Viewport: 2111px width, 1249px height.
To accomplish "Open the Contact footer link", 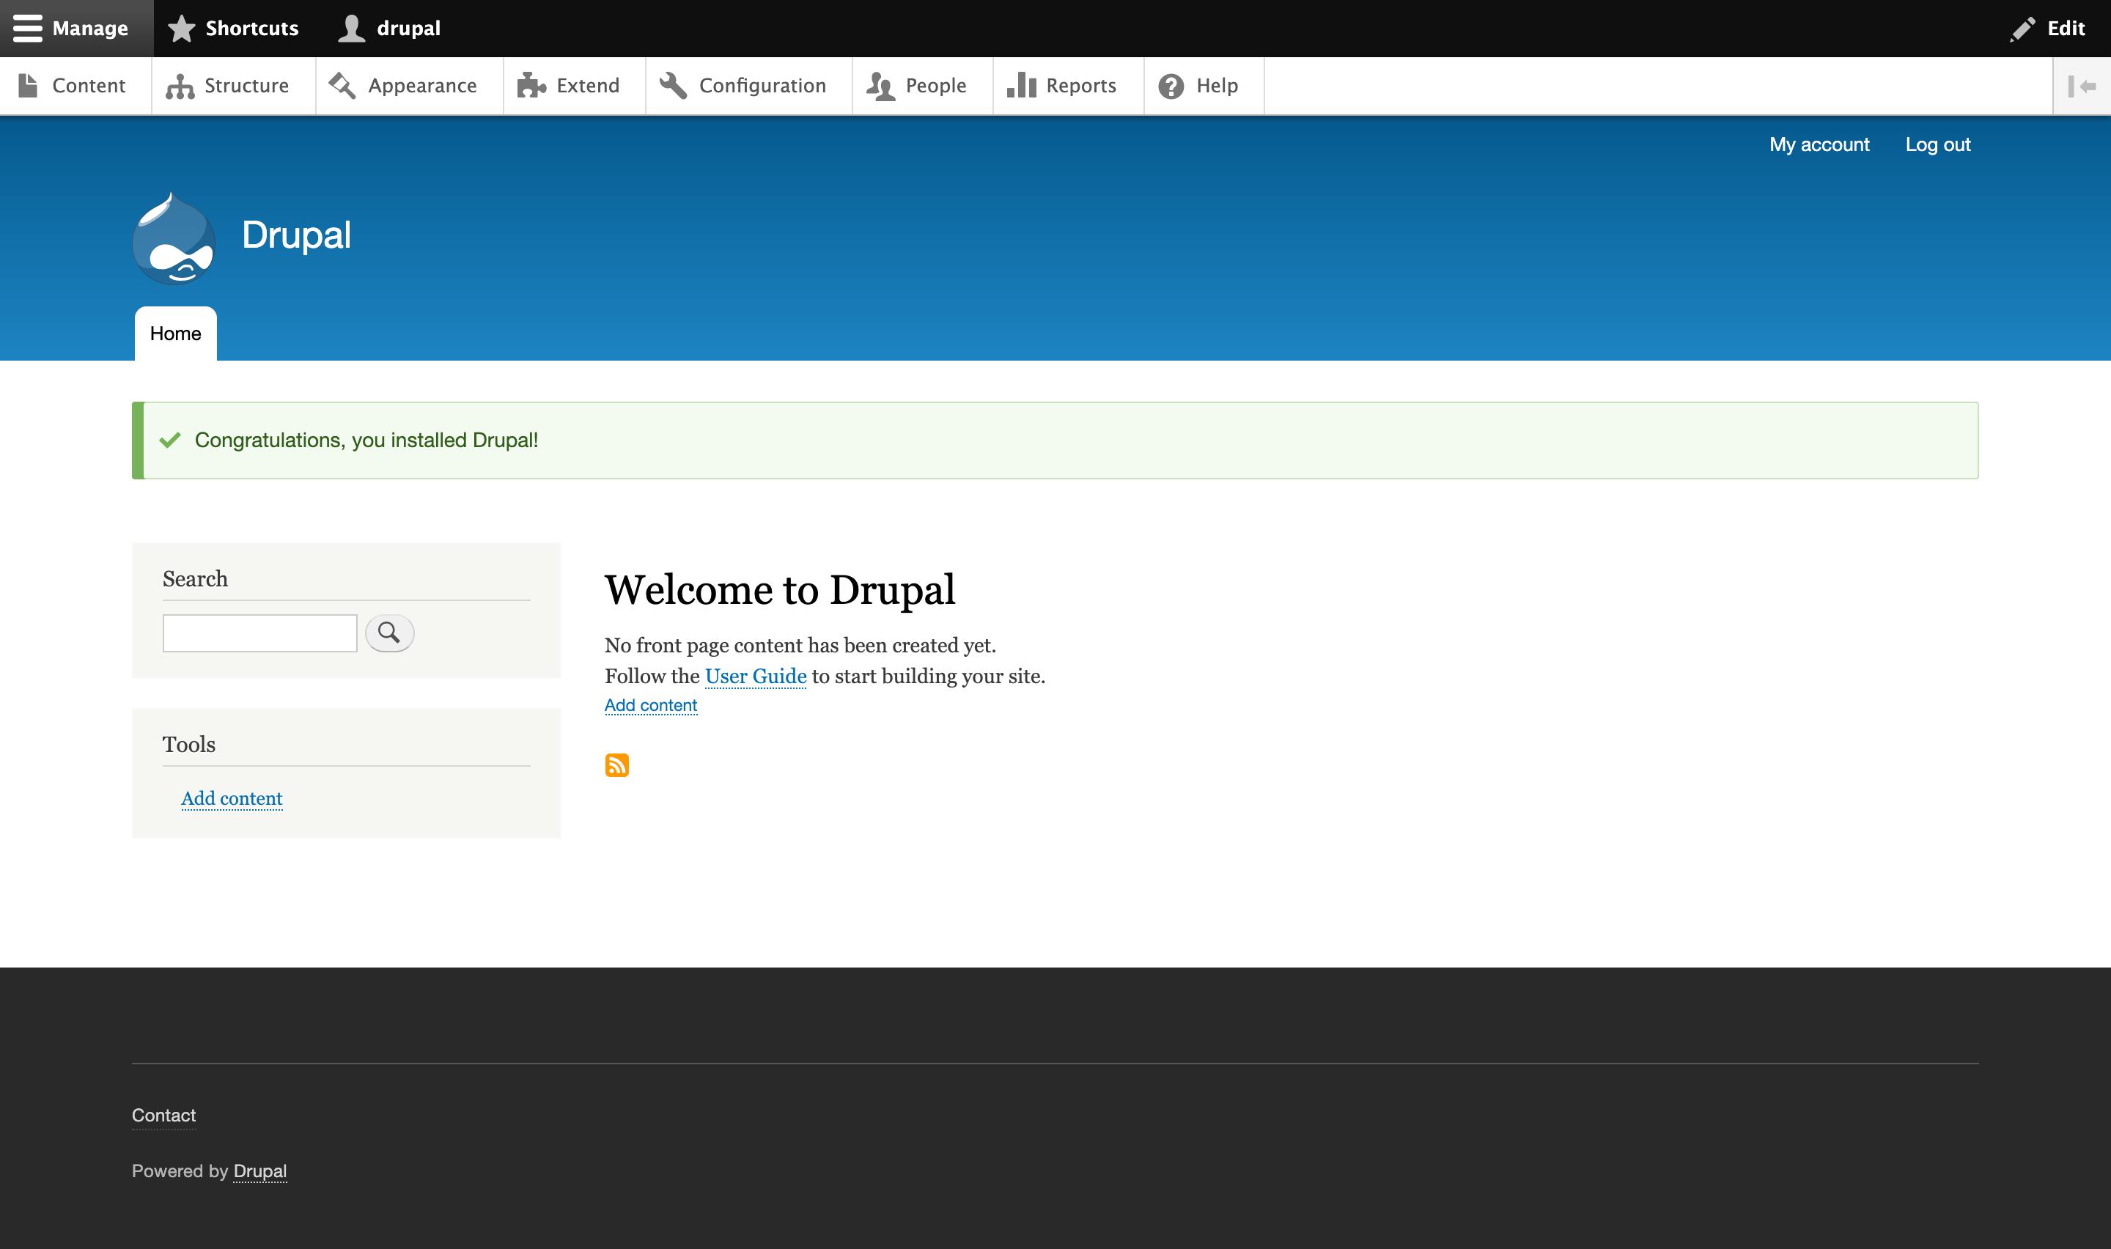I will pyautogui.click(x=163, y=1115).
